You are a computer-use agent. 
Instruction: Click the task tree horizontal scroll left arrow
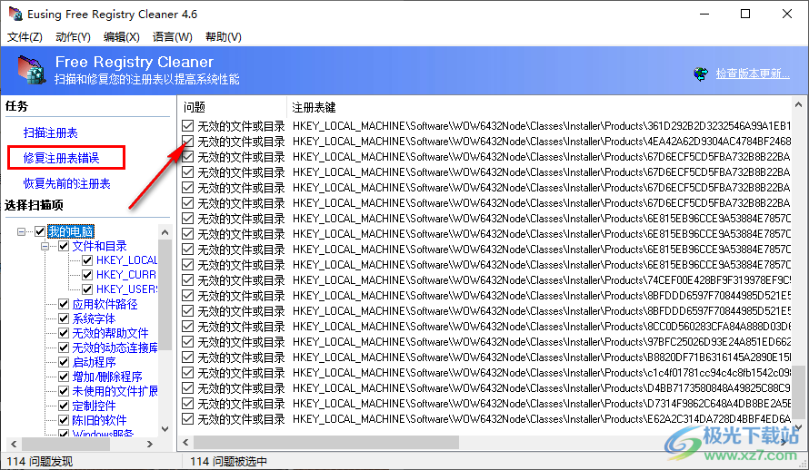pos(14,444)
